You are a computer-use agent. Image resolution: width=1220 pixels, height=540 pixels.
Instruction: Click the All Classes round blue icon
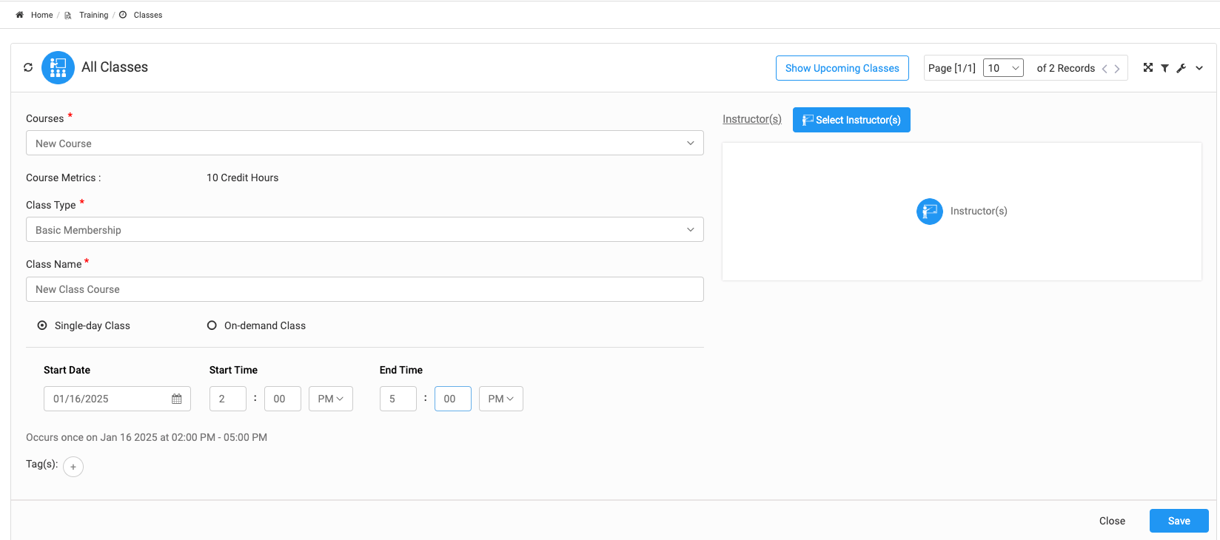click(x=58, y=67)
